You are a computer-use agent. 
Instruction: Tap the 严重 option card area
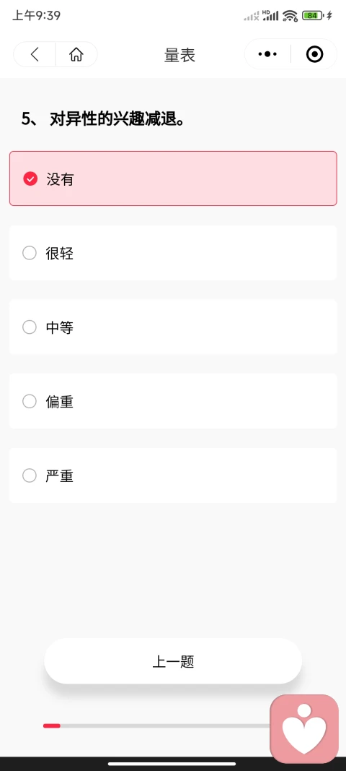point(173,475)
